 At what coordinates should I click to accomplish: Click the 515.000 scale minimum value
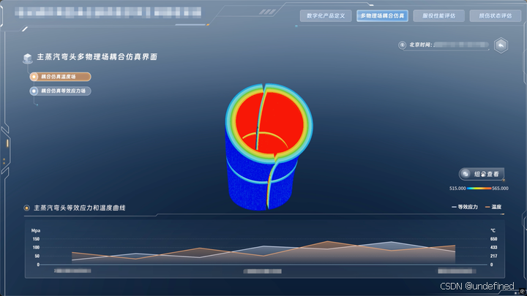(x=457, y=189)
